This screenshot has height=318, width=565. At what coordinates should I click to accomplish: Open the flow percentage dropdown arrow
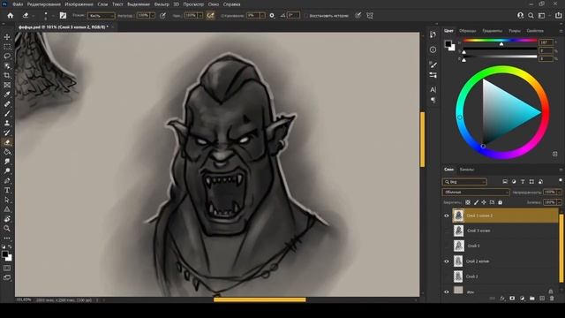click(200, 16)
